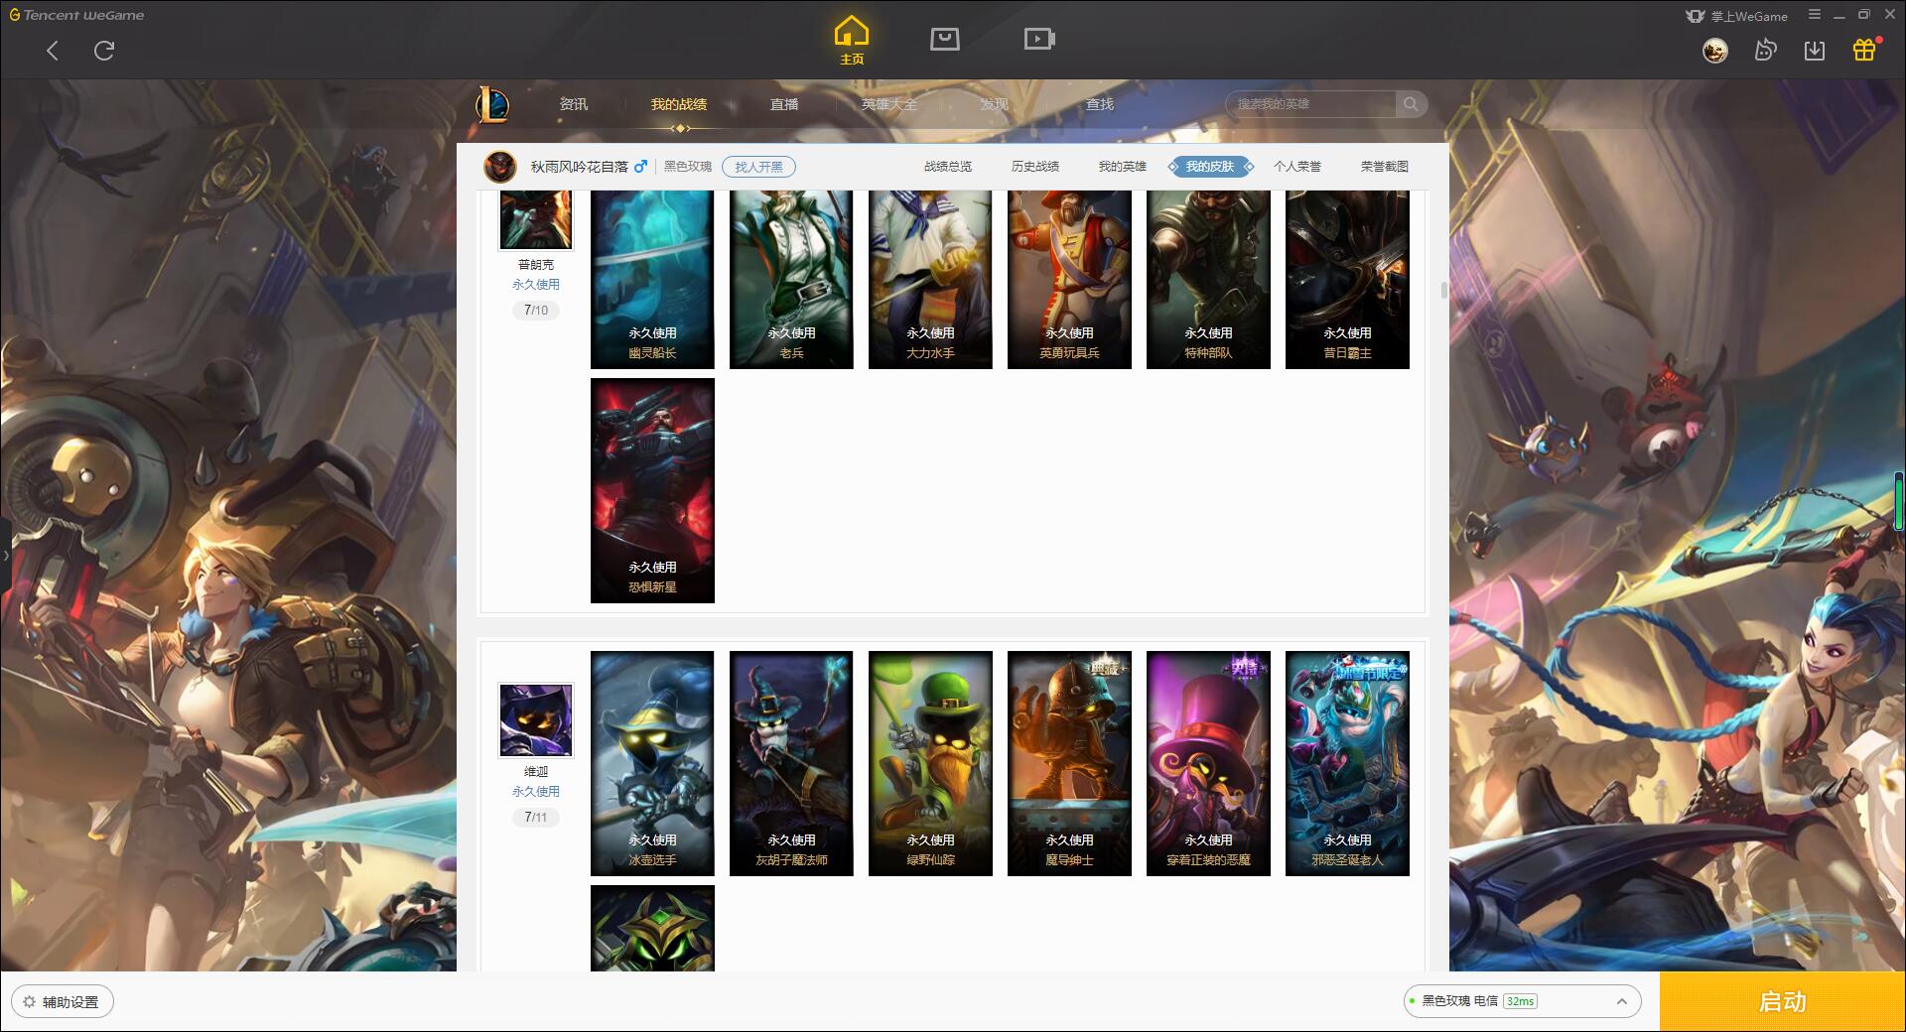Click the username 秋雨风吟花自落
The height and width of the screenshot is (1032, 1906).
click(x=580, y=167)
